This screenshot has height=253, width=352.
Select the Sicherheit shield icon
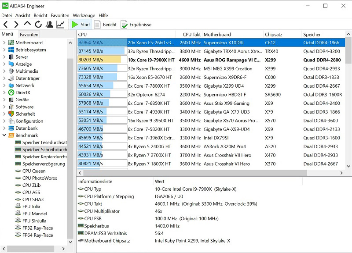pos(11,114)
